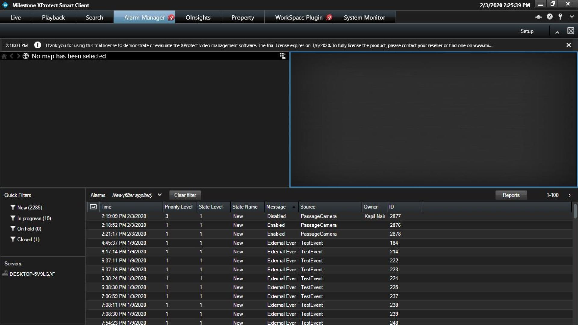Viewport: 578px width, 325px height.
Task: Open the Search tab
Action: 95,17
